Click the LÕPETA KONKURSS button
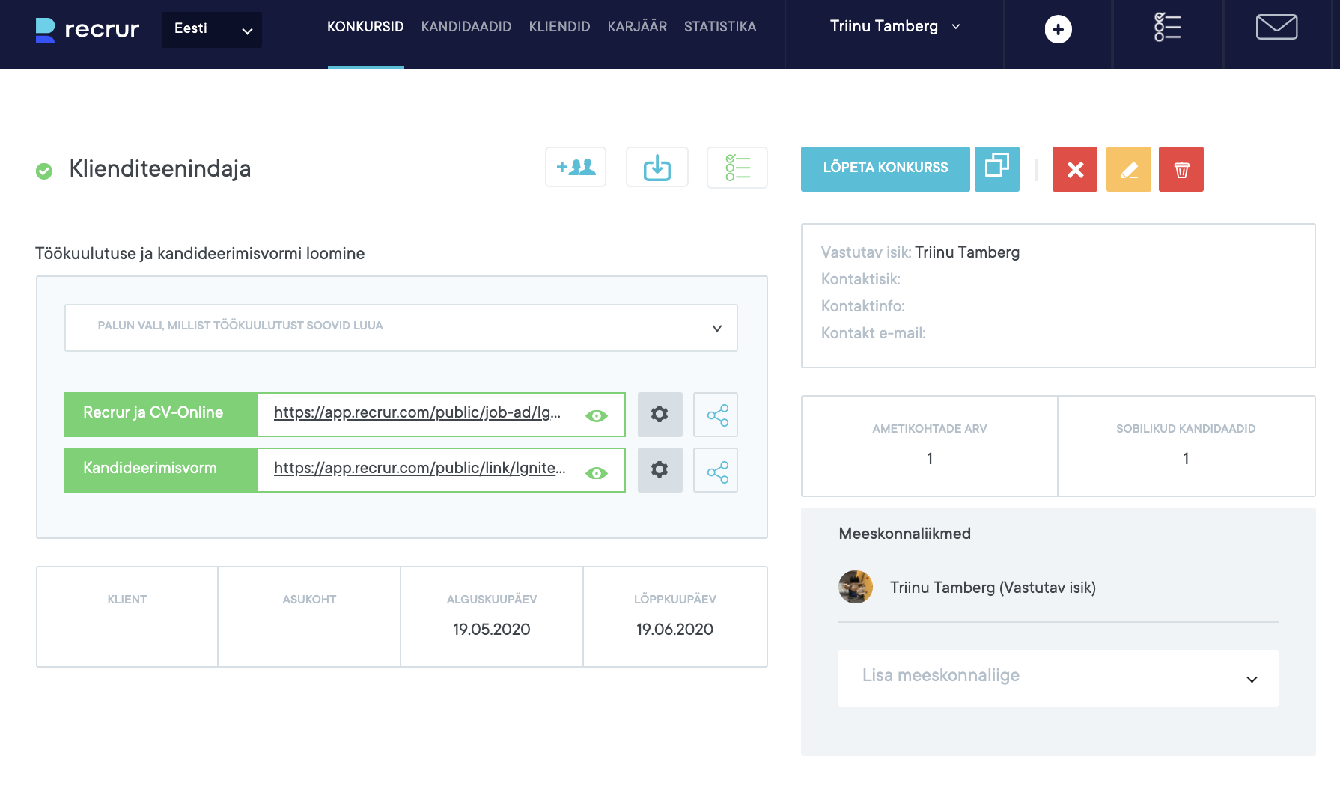 (885, 169)
